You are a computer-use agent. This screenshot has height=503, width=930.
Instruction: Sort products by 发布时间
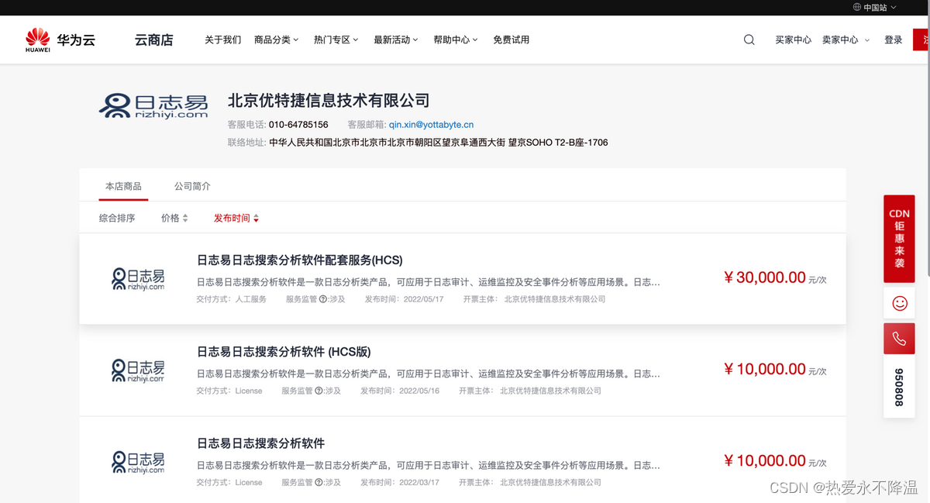(x=236, y=219)
